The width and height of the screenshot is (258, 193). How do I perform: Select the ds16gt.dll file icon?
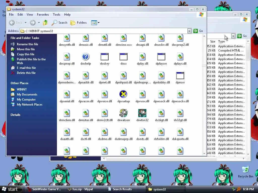(x=161, y=113)
